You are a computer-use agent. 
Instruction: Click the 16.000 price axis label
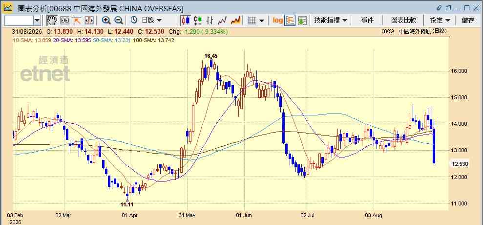click(459, 71)
